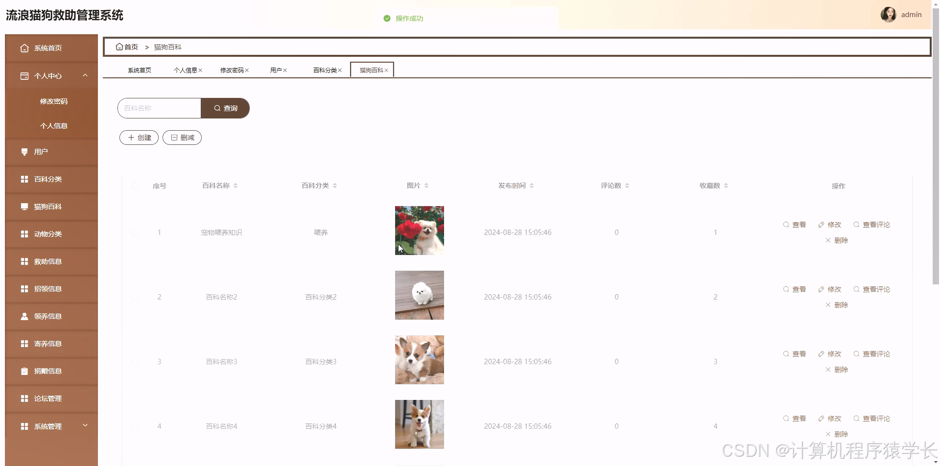Image resolution: width=940 pixels, height=466 pixels.
Task: Close the 百科分类 tab
Action: [x=340, y=70]
